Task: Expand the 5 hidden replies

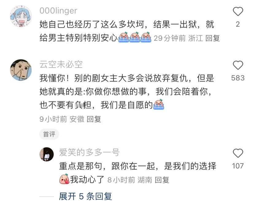Action: [x=85, y=196]
